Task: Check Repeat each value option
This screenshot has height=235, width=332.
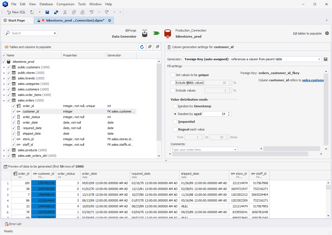Action: tap(175, 129)
